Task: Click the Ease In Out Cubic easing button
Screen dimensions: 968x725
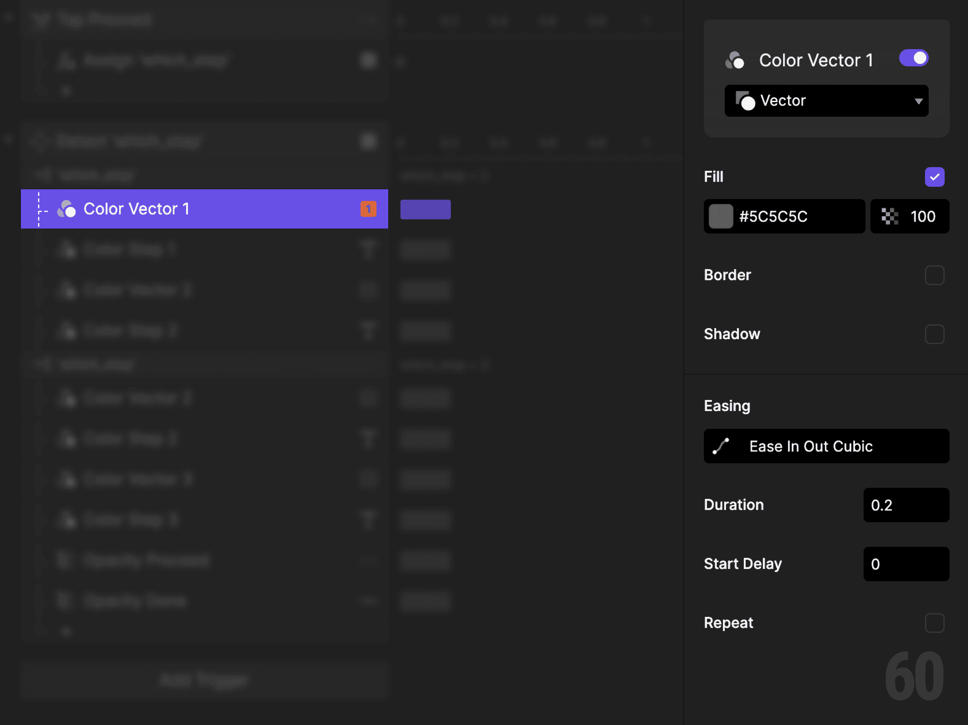Action: (826, 446)
